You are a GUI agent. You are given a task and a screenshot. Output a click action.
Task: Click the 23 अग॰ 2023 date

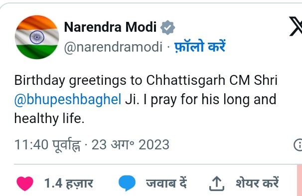click(131, 144)
